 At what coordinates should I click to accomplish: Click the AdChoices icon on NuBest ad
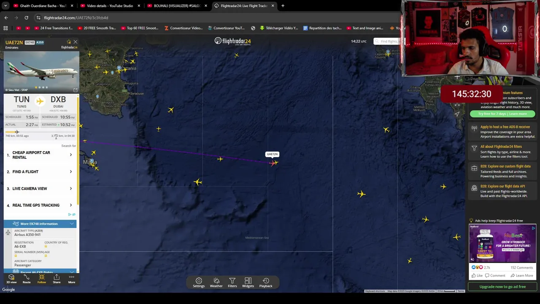point(534,228)
